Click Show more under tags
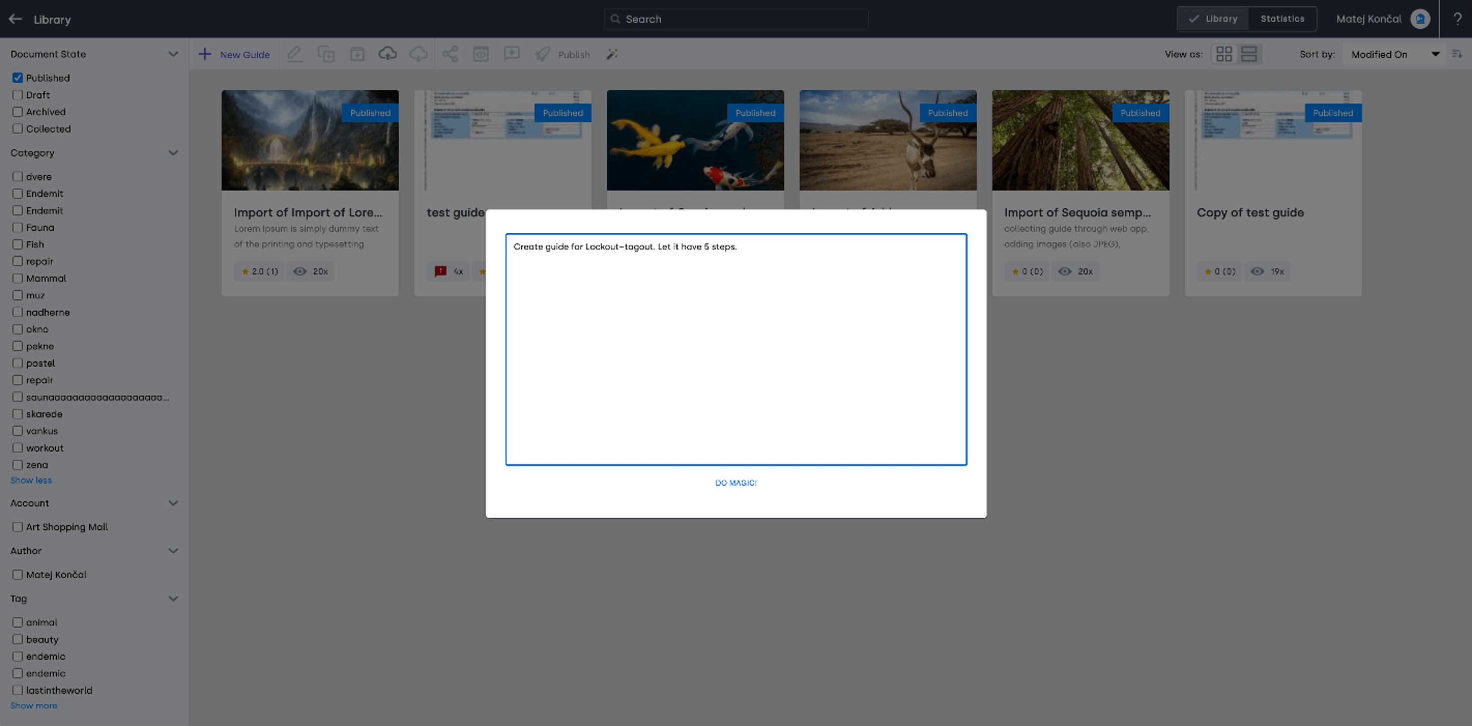Image resolution: width=1472 pixels, height=726 pixels. click(x=34, y=705)
